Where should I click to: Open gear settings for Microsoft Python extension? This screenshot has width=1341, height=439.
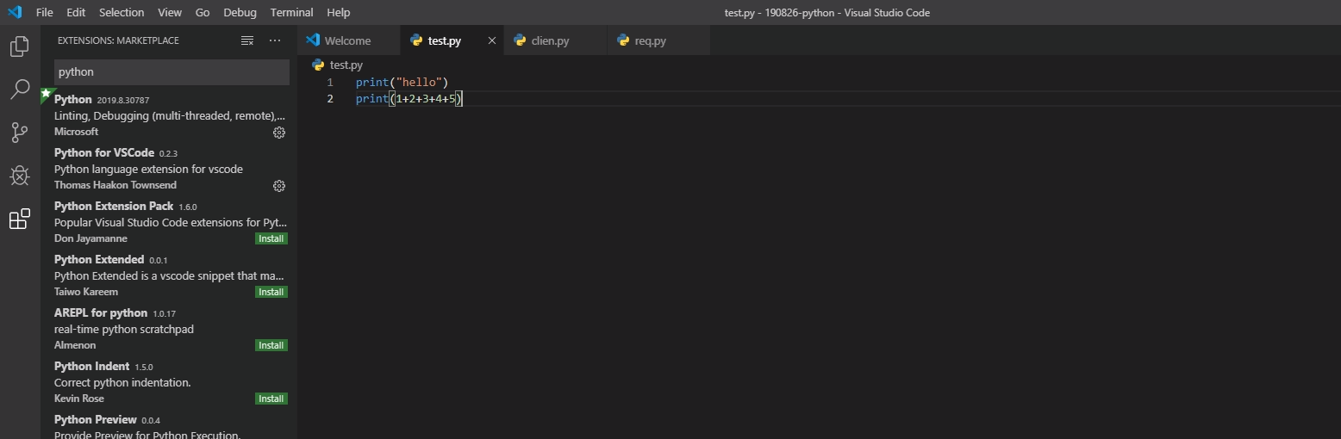[279, 133]
